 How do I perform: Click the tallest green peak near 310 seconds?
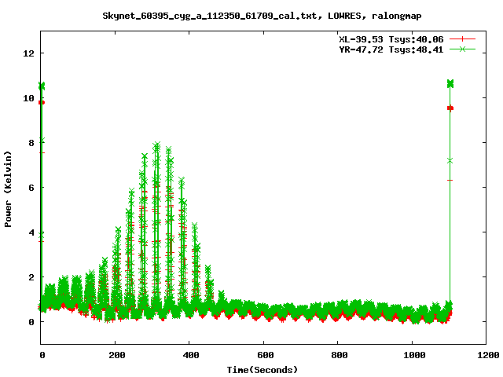coord(156,146)
